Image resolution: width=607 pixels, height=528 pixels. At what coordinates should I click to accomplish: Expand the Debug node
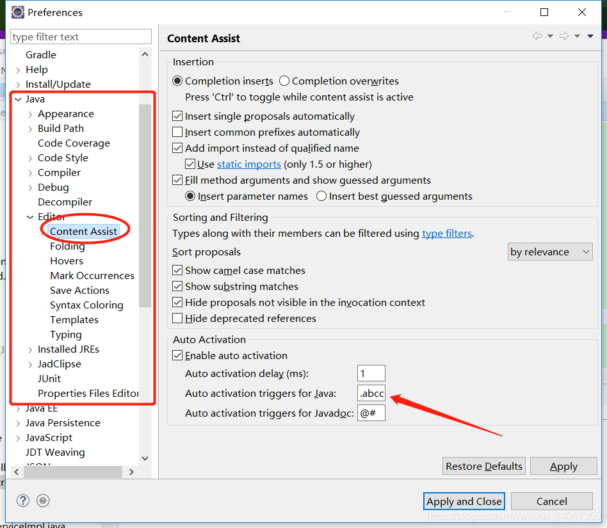coord(30,188)
